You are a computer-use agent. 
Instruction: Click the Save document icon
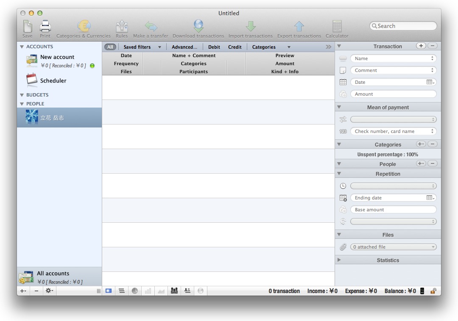28,27
